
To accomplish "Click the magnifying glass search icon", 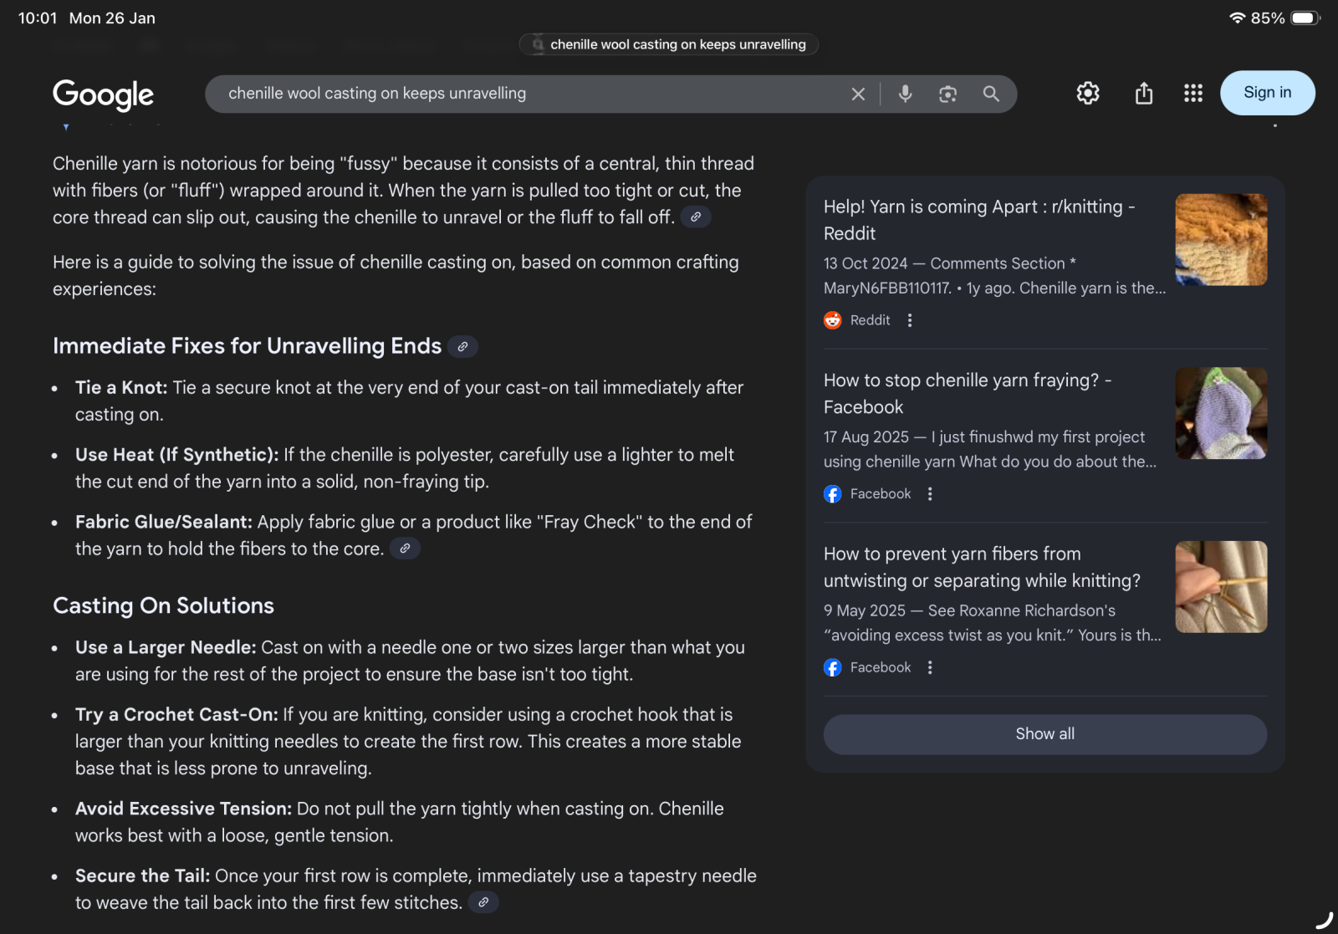I will 991,94.
